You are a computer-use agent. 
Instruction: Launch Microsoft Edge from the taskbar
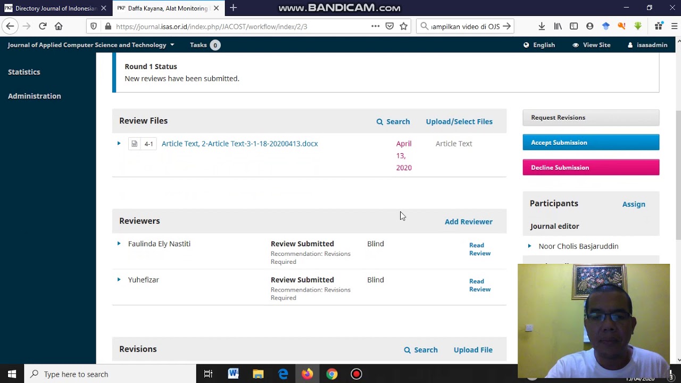point(283,374)
